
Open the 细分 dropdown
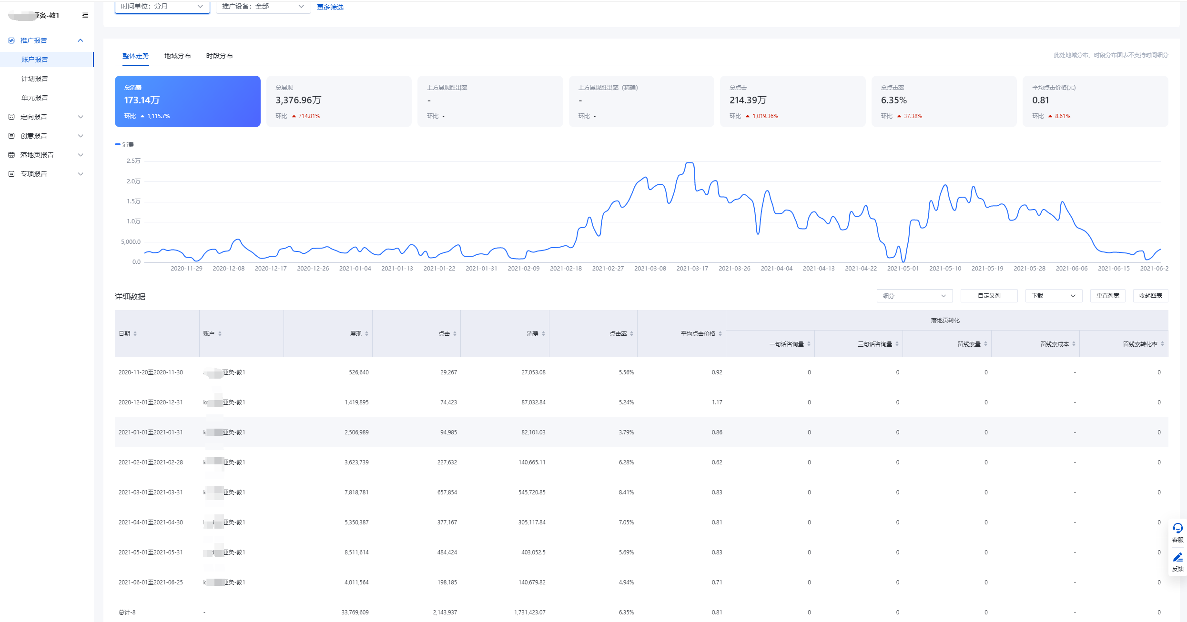tap(914, 296)
